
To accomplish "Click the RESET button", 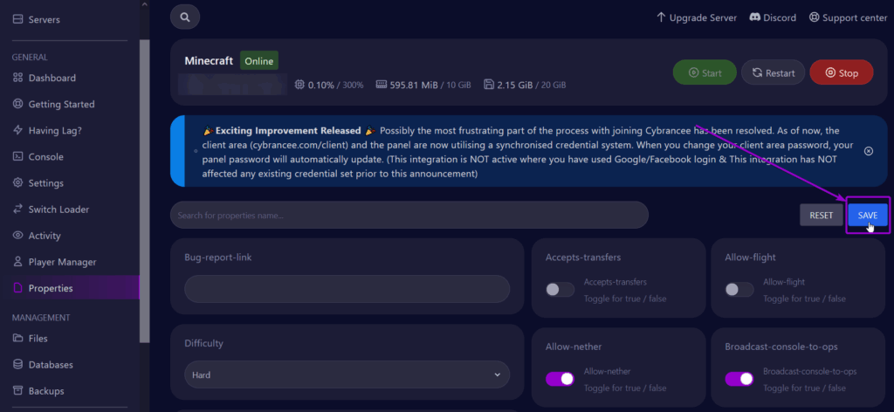I will pyautogui.click(x=821, y=215).
